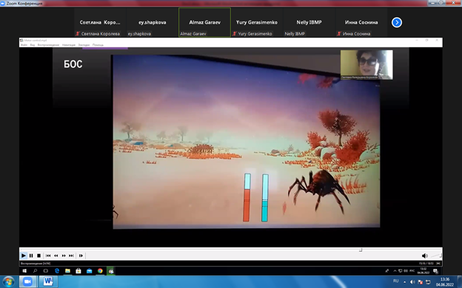Pause the video playback
Screen dimensions: 462x288
point(31,256)
